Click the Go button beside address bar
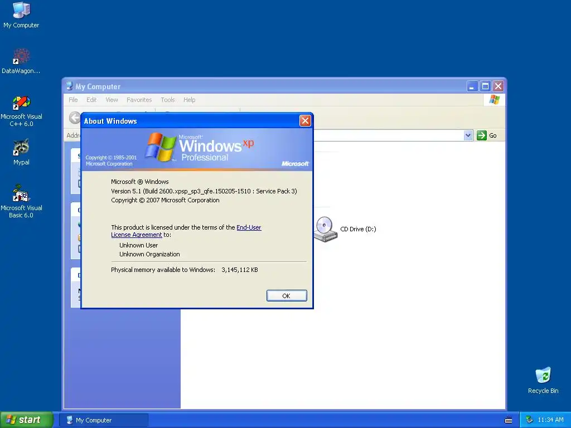Screen dimensions: 571x428 [487, 135]
